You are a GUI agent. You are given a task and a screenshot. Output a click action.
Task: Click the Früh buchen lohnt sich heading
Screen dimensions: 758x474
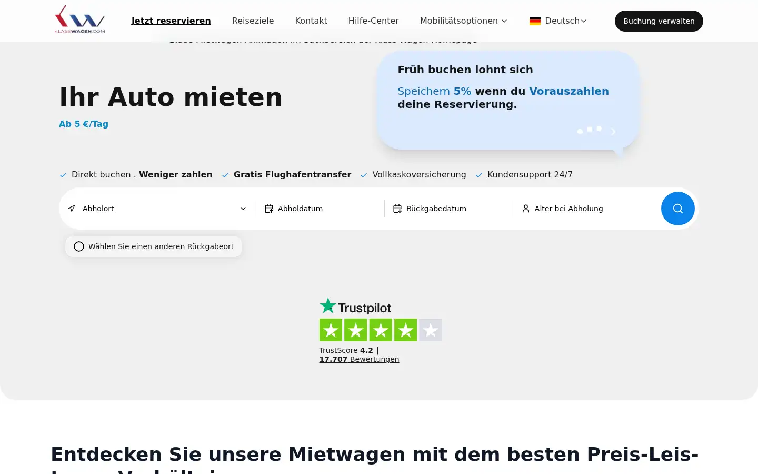pos(465,70)
